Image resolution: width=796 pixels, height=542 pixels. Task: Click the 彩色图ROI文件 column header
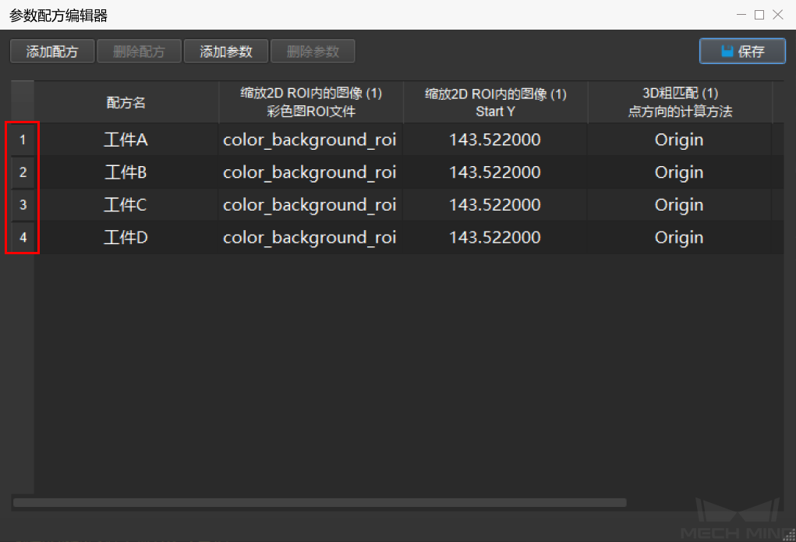click(x=311, y=103)
